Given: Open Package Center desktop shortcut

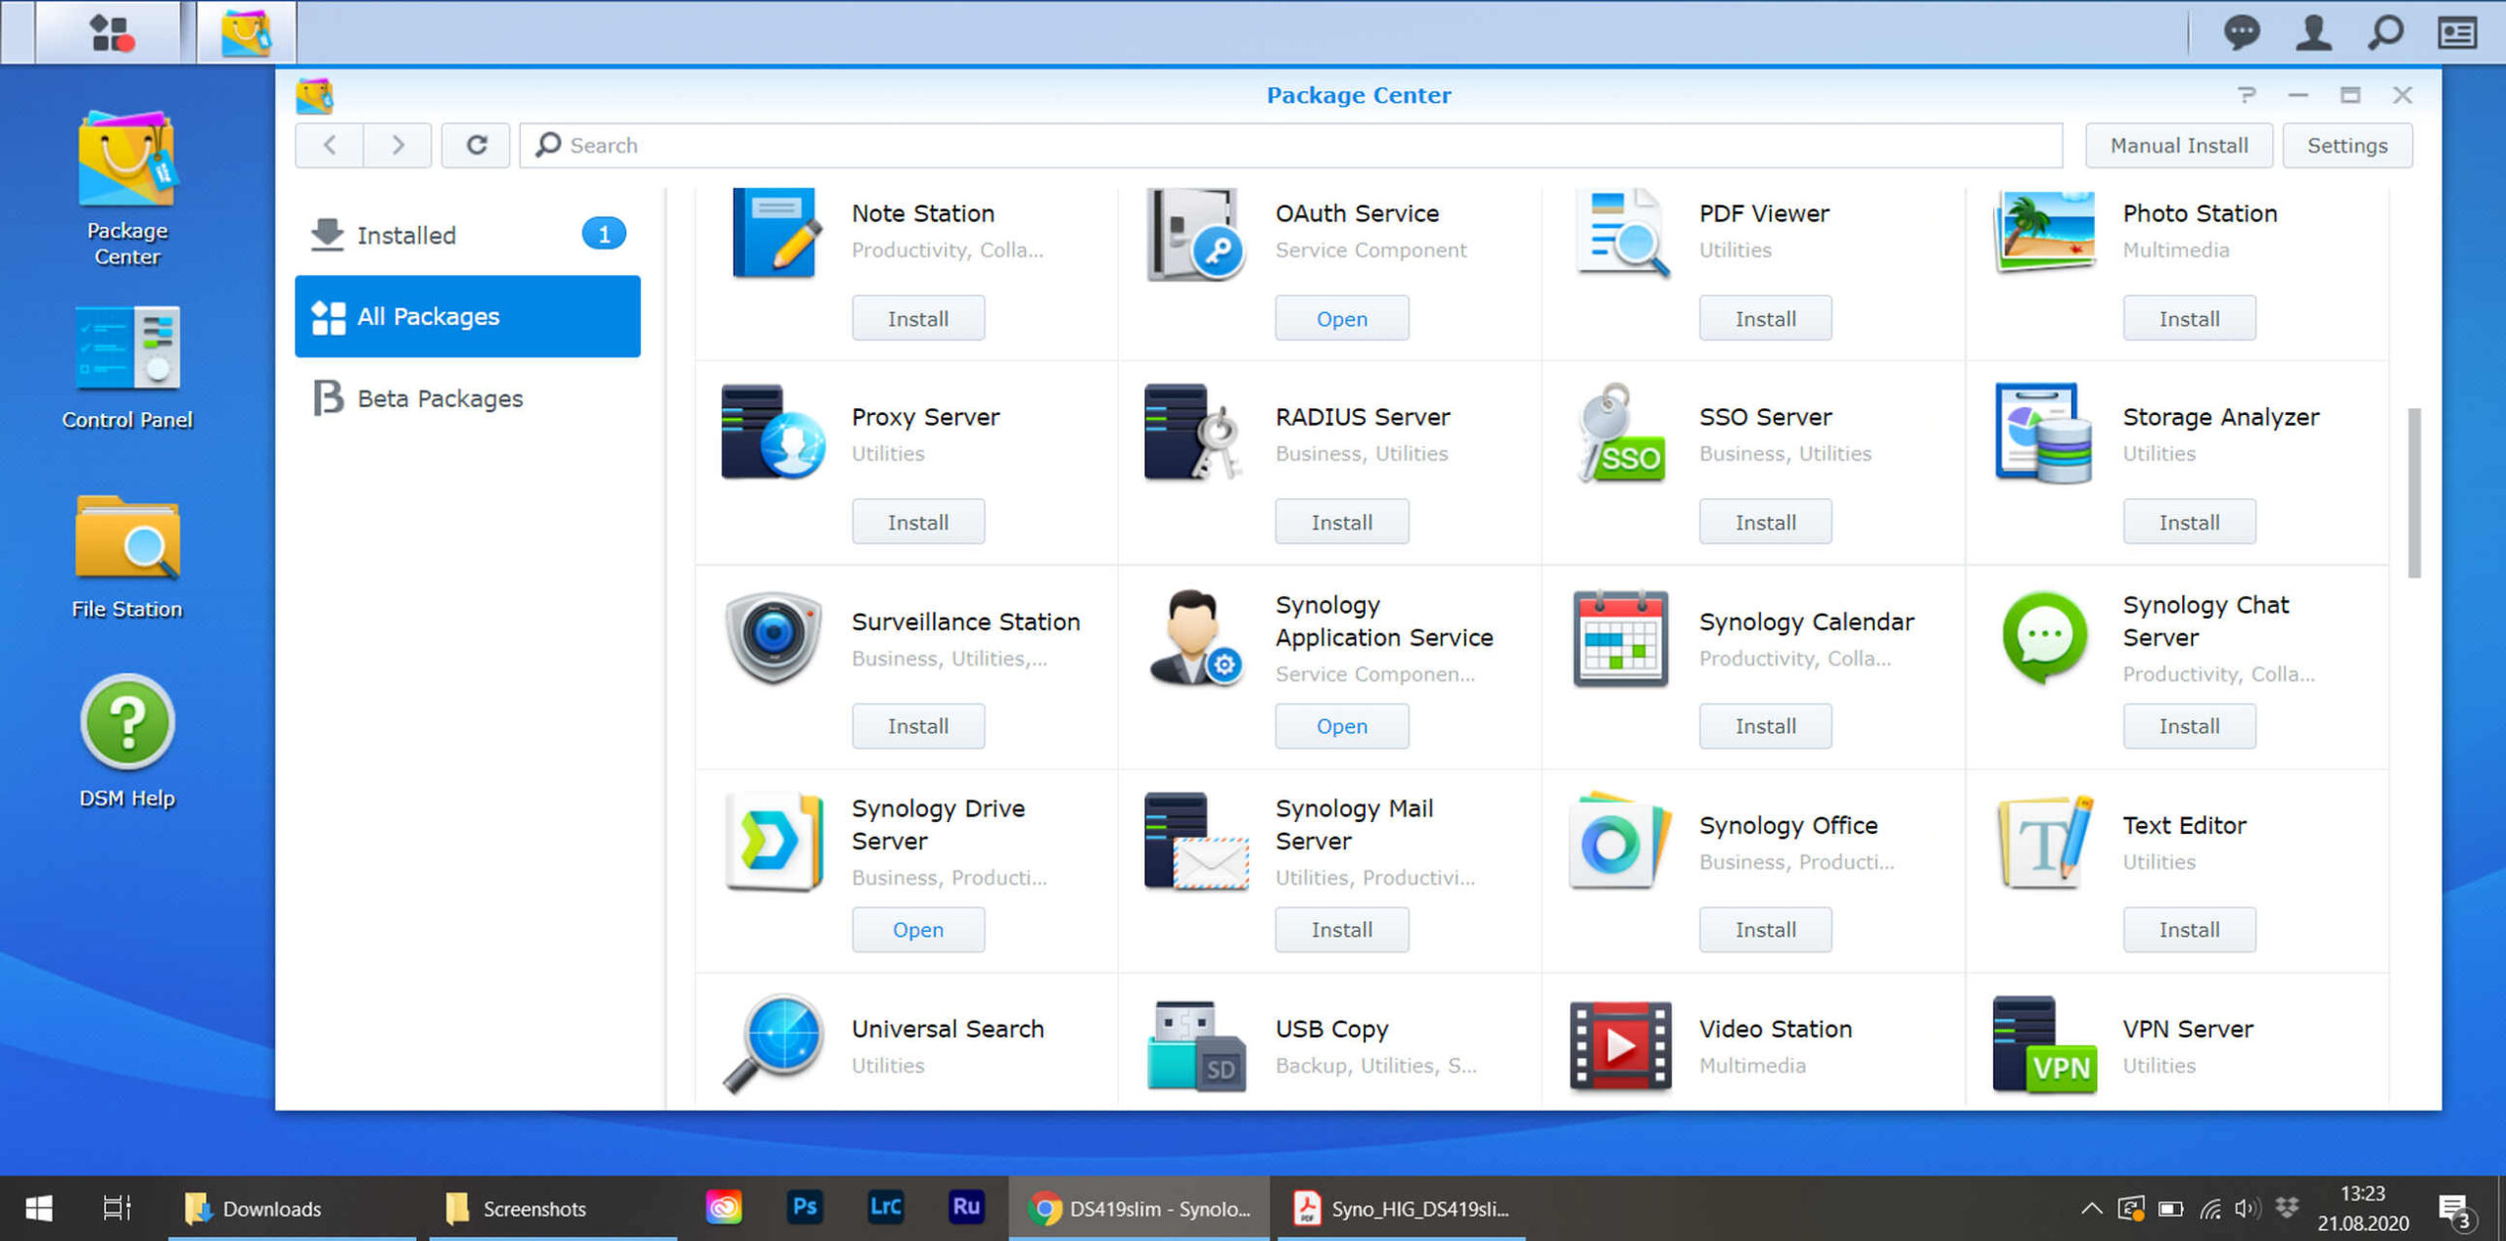Looking at the screenshot, I should pos(127,189).
